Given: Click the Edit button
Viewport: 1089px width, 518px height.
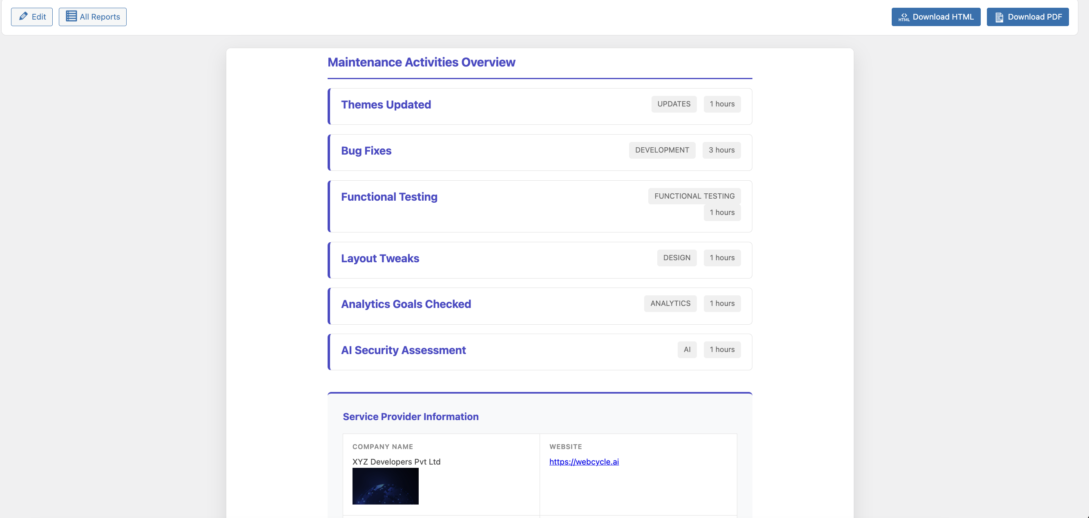Looking at the screenshot, I should pyautogui.click(x=32, y=16).
